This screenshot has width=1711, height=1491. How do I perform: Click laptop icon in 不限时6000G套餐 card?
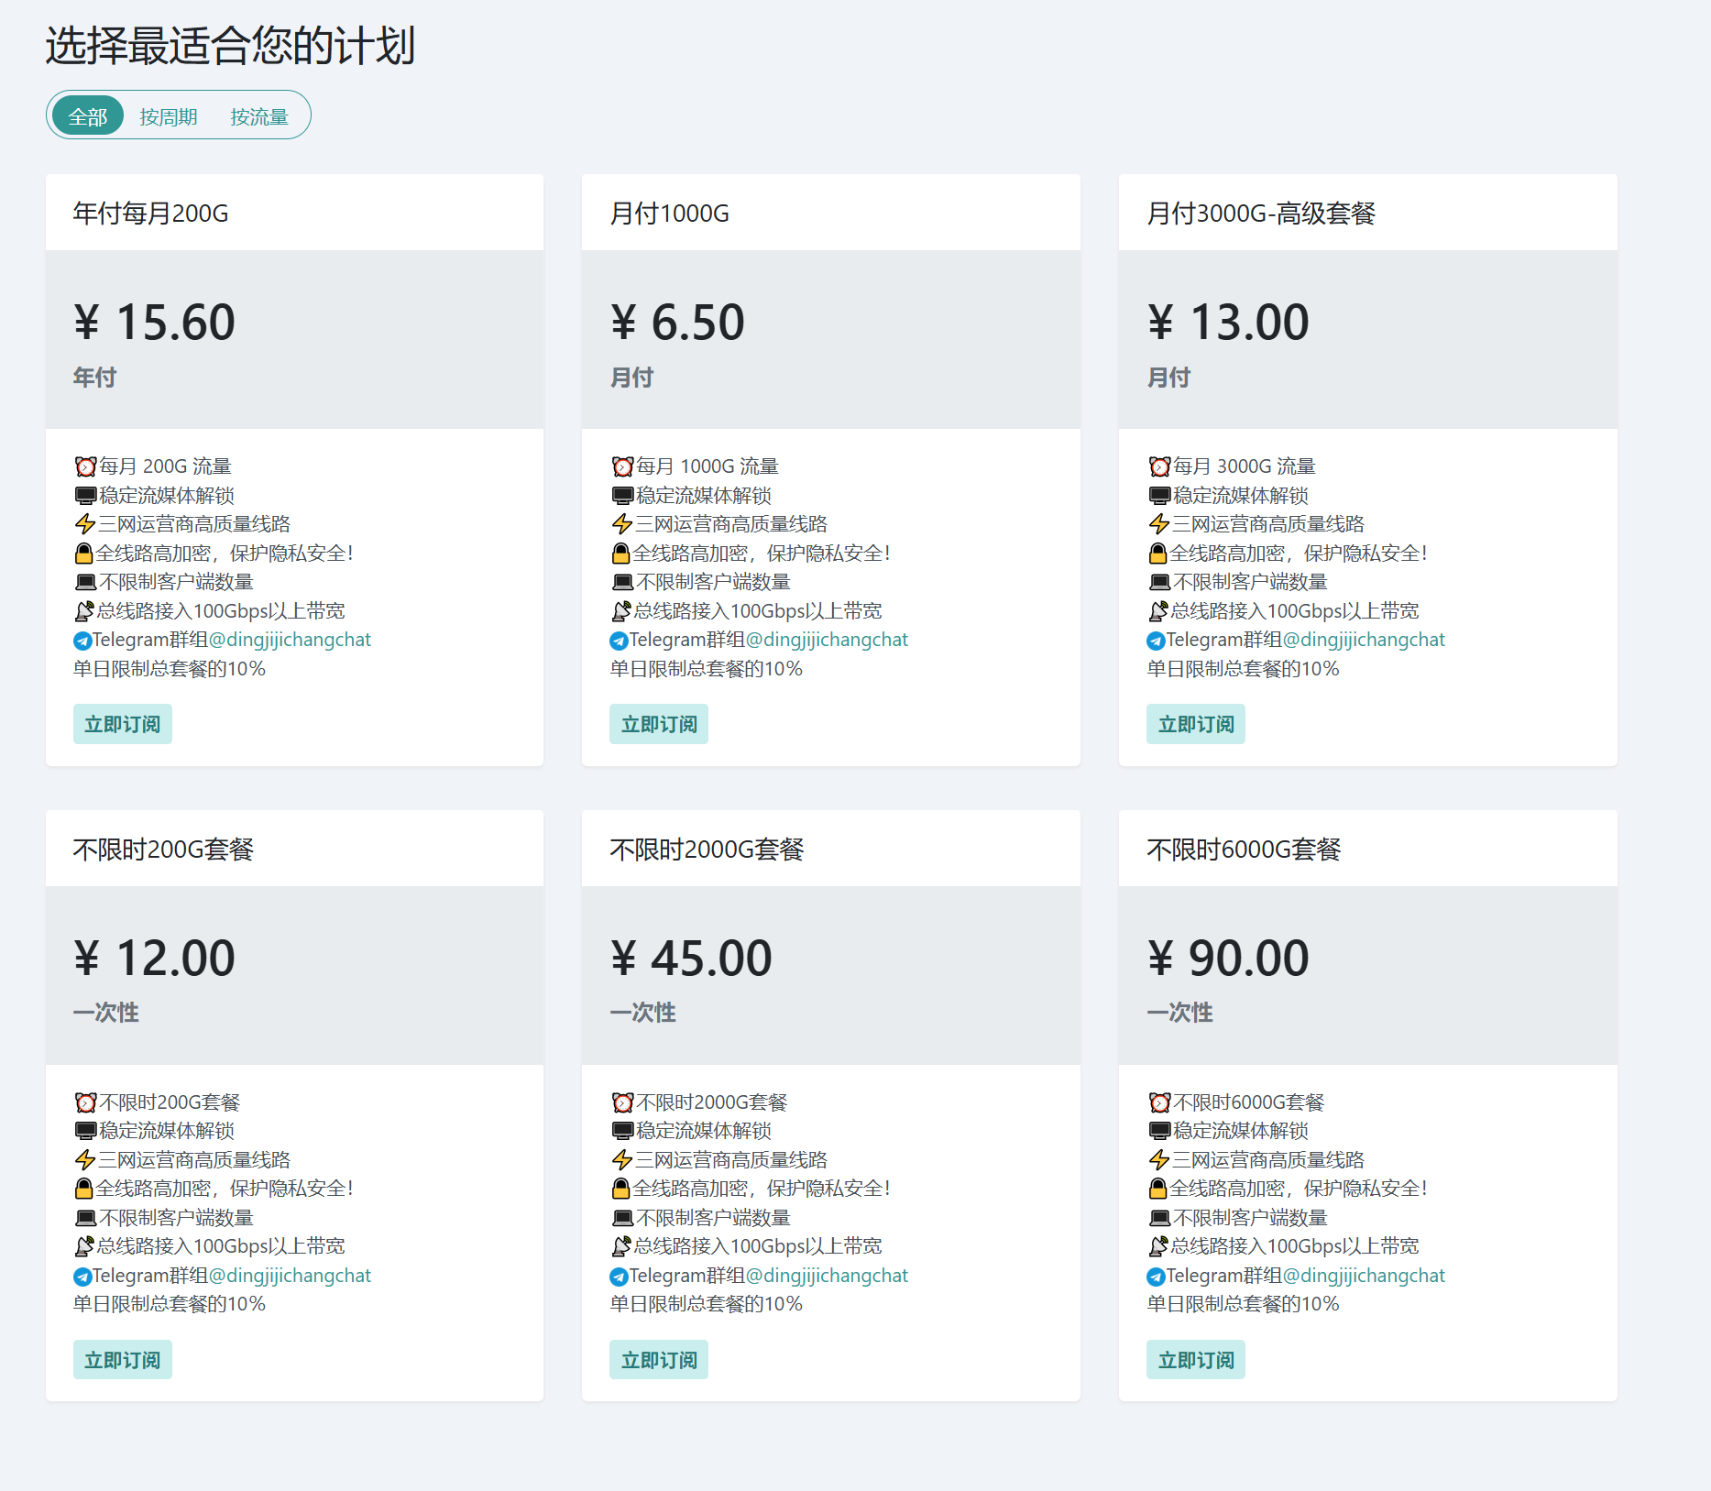pyautogui.click(x=1159, y=1218)
